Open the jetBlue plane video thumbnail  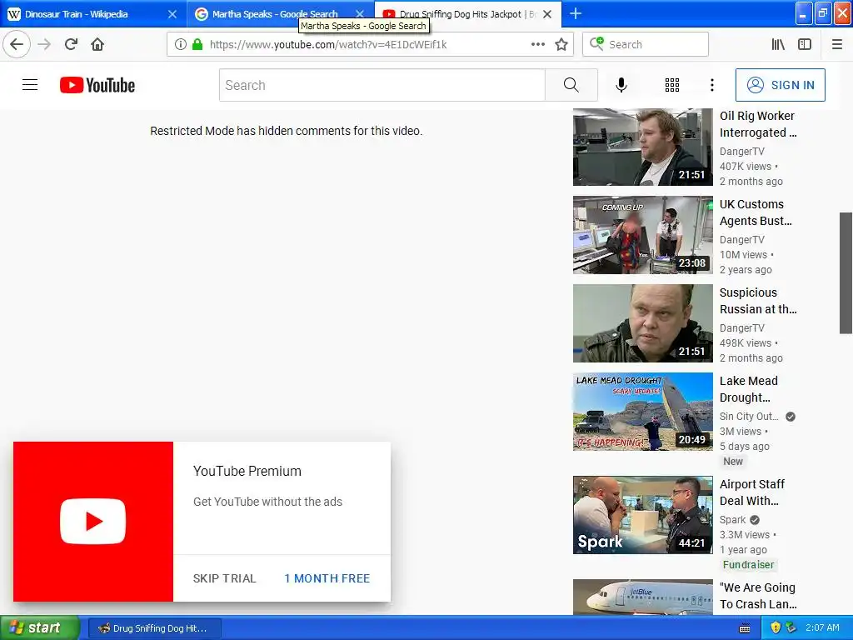642,597
